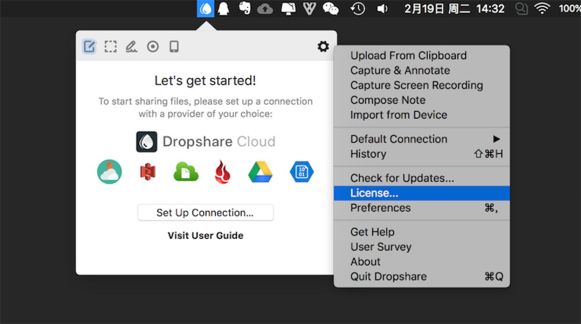The height and width of the screenshot is (324, 581).
Task: Select the compose note toolbar icon
Action: pos(89,46)
